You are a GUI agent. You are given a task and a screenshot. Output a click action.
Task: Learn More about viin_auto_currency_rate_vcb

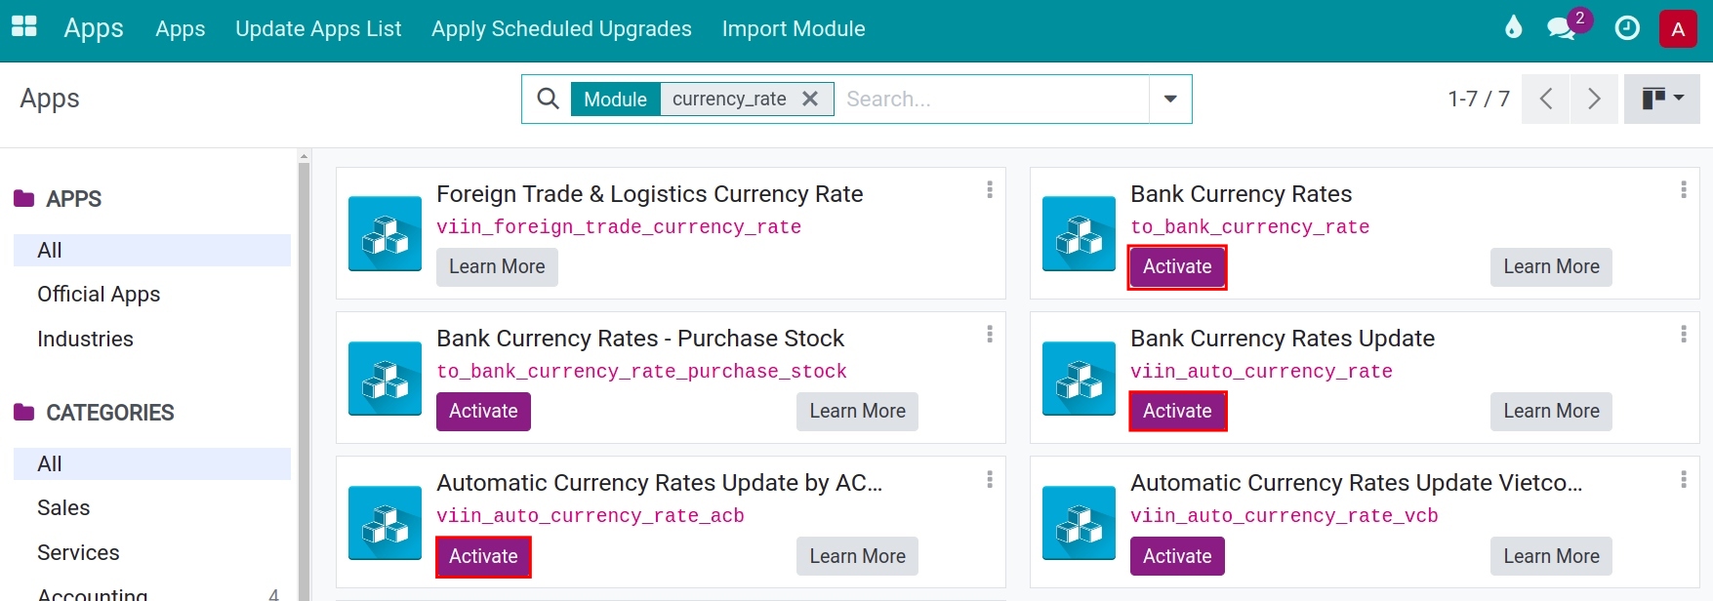coord(1551,556)
